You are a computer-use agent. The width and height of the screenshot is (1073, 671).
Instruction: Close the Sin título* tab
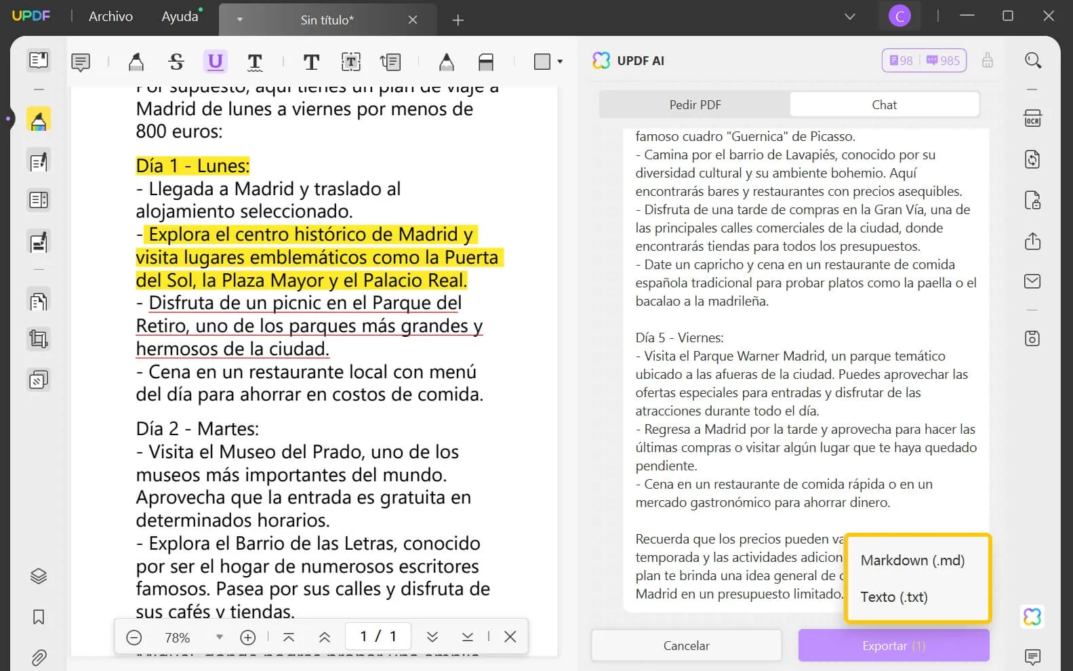412,20
